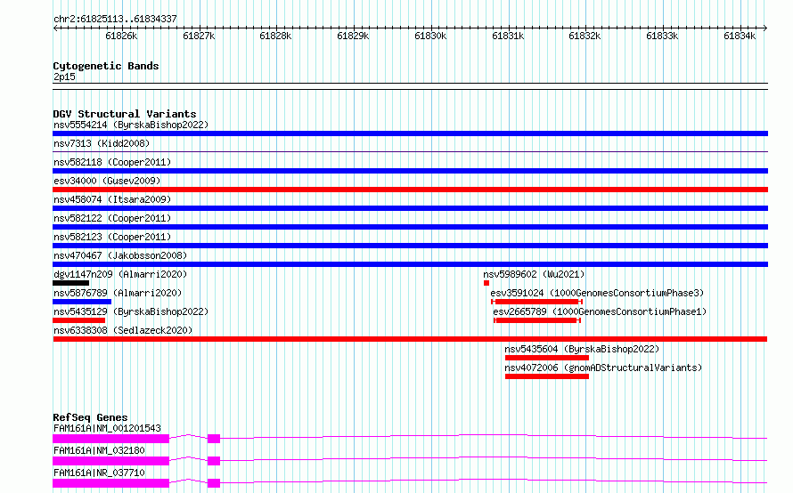Select the nsv7313 (Kidd2008) variant label
793x493 pixels.
tap(102, 143)
